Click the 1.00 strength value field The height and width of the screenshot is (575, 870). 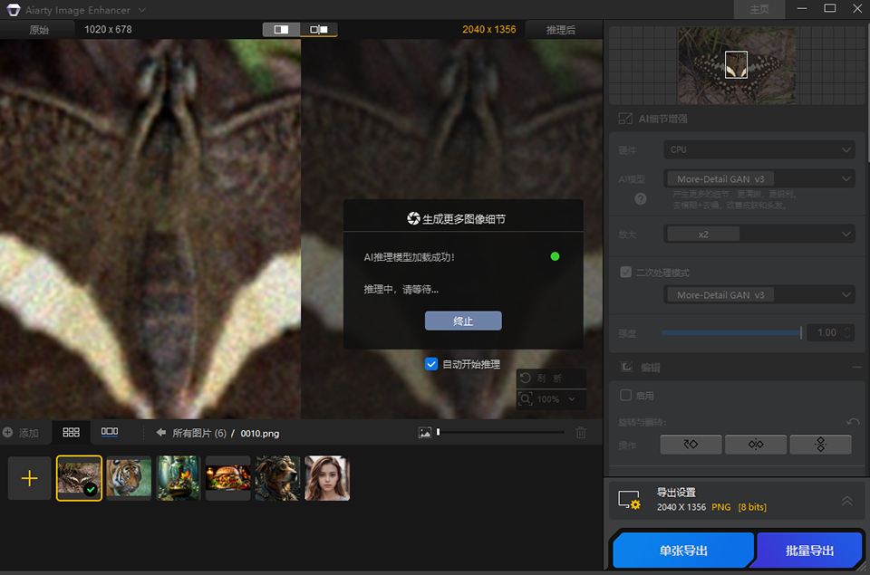[x=826, y=332]
